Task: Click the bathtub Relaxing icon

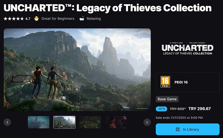Action: click(x=82, y=19)
